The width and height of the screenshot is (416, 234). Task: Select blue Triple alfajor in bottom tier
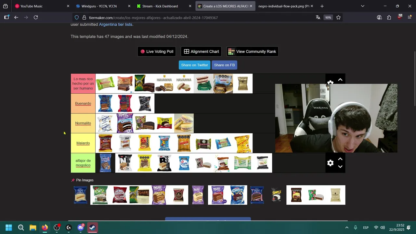184,163
